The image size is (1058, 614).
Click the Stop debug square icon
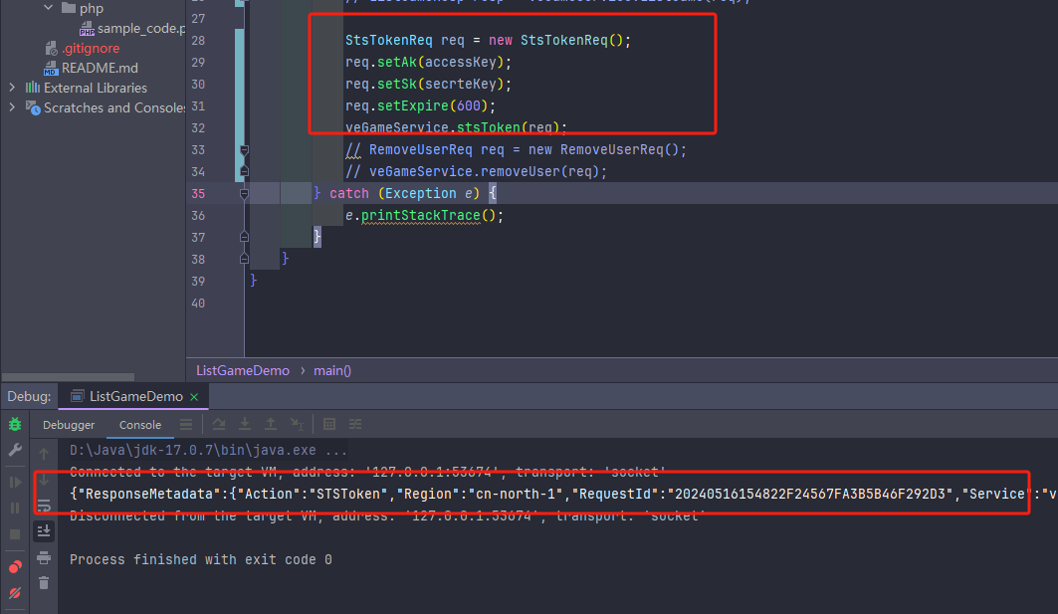15,534
